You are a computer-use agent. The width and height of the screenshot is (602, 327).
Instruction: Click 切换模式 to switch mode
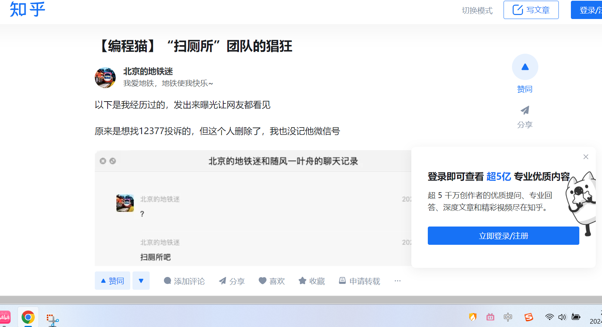click(477, 10)
